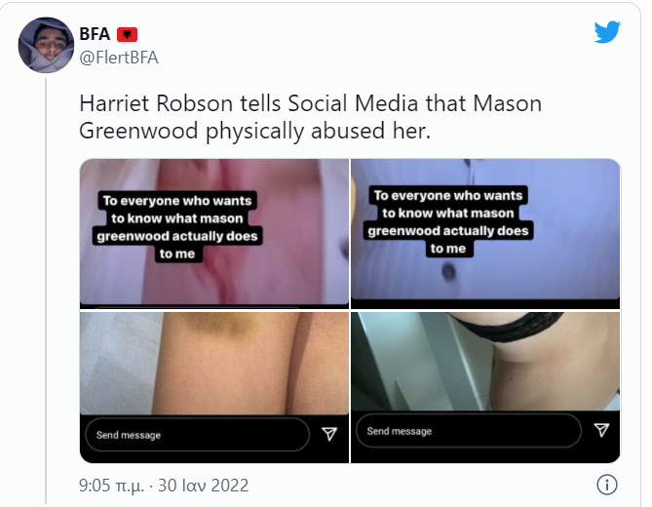Open the bottom-right neck image
The height and width of the screenshot is (507, 652).
click(x=485, y=387)
